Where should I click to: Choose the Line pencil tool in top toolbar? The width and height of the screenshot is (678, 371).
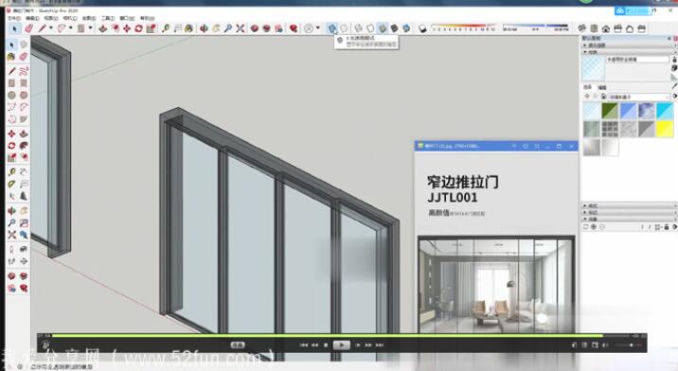42,28
